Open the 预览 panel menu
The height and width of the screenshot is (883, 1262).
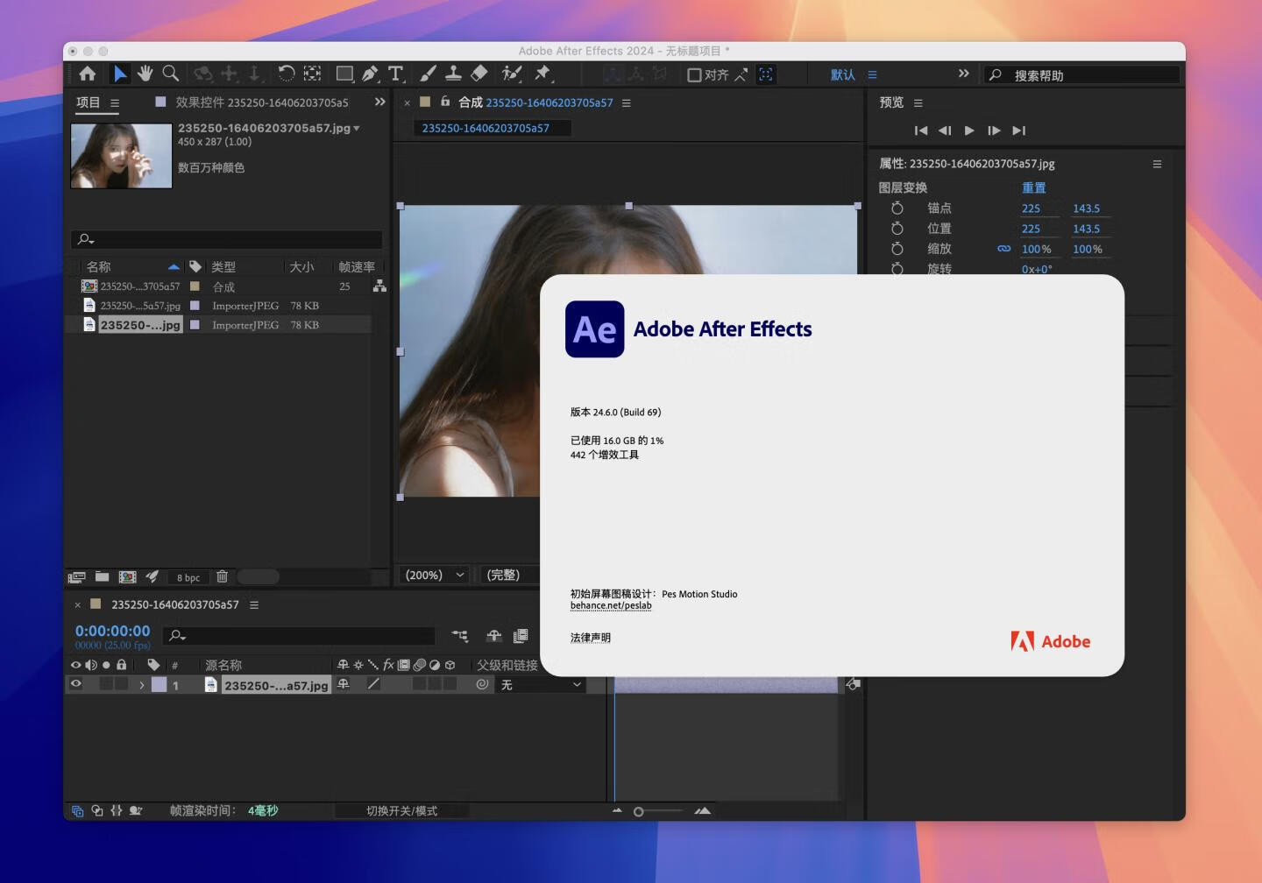918,102
